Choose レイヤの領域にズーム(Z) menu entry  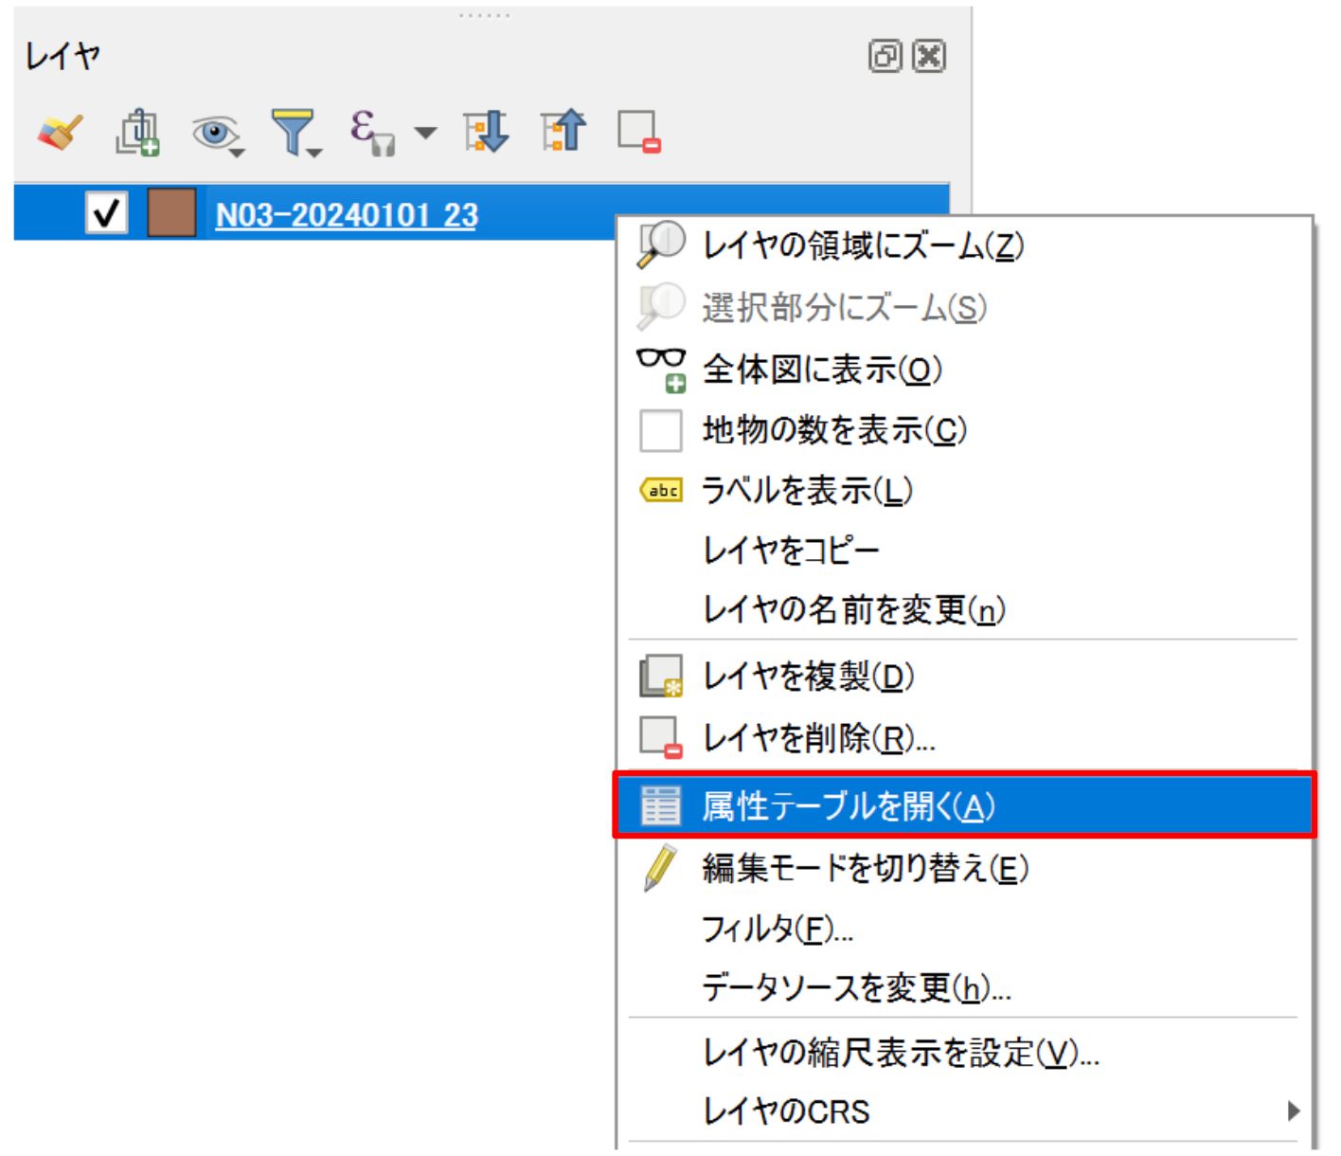point(964,246)
